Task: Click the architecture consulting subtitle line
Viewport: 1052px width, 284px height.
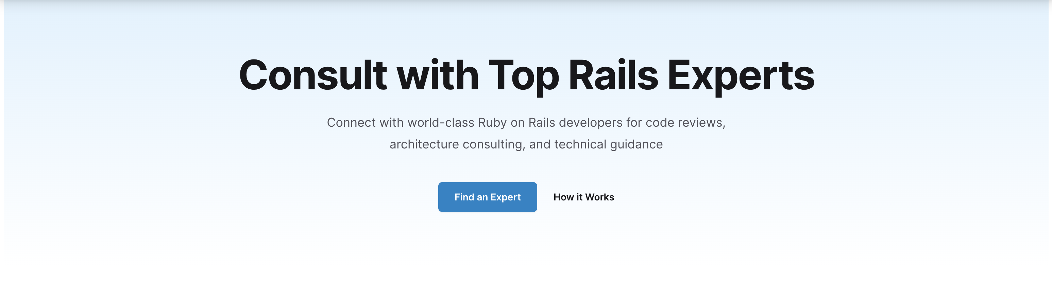Action: (x=526, y=144)
